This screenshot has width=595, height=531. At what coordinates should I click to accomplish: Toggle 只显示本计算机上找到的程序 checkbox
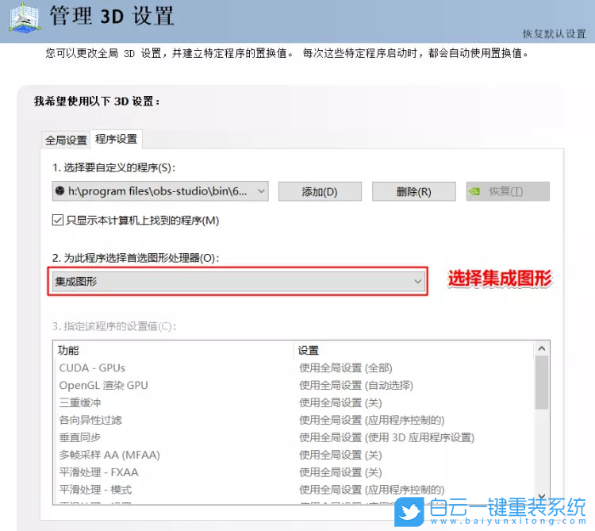pyautogui.click(x=58, y=220)
